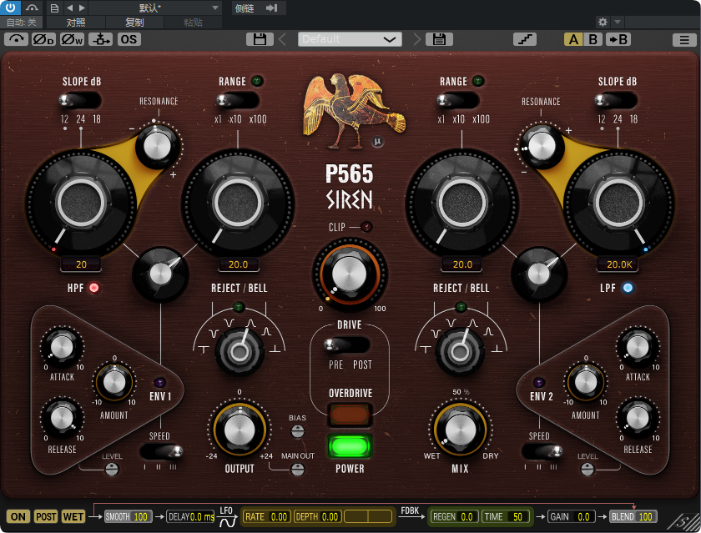Copy A to B with the arrow B button

[x=618, y=39]
